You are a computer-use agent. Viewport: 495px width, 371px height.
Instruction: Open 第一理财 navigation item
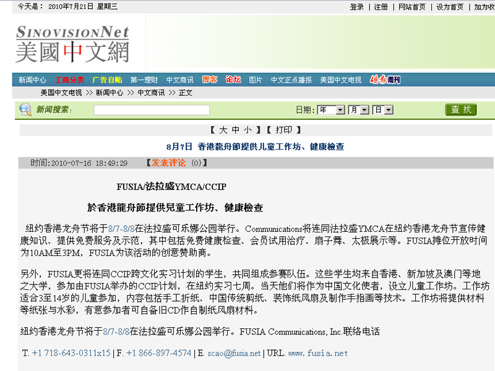point(144,80)
